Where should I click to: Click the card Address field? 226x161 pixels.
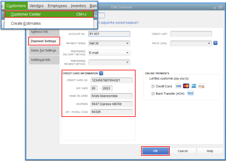tap(112, 104)
